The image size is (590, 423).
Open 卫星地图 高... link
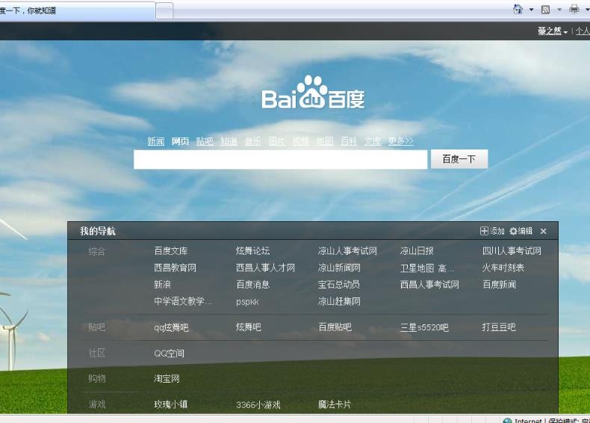click(427, 268)
